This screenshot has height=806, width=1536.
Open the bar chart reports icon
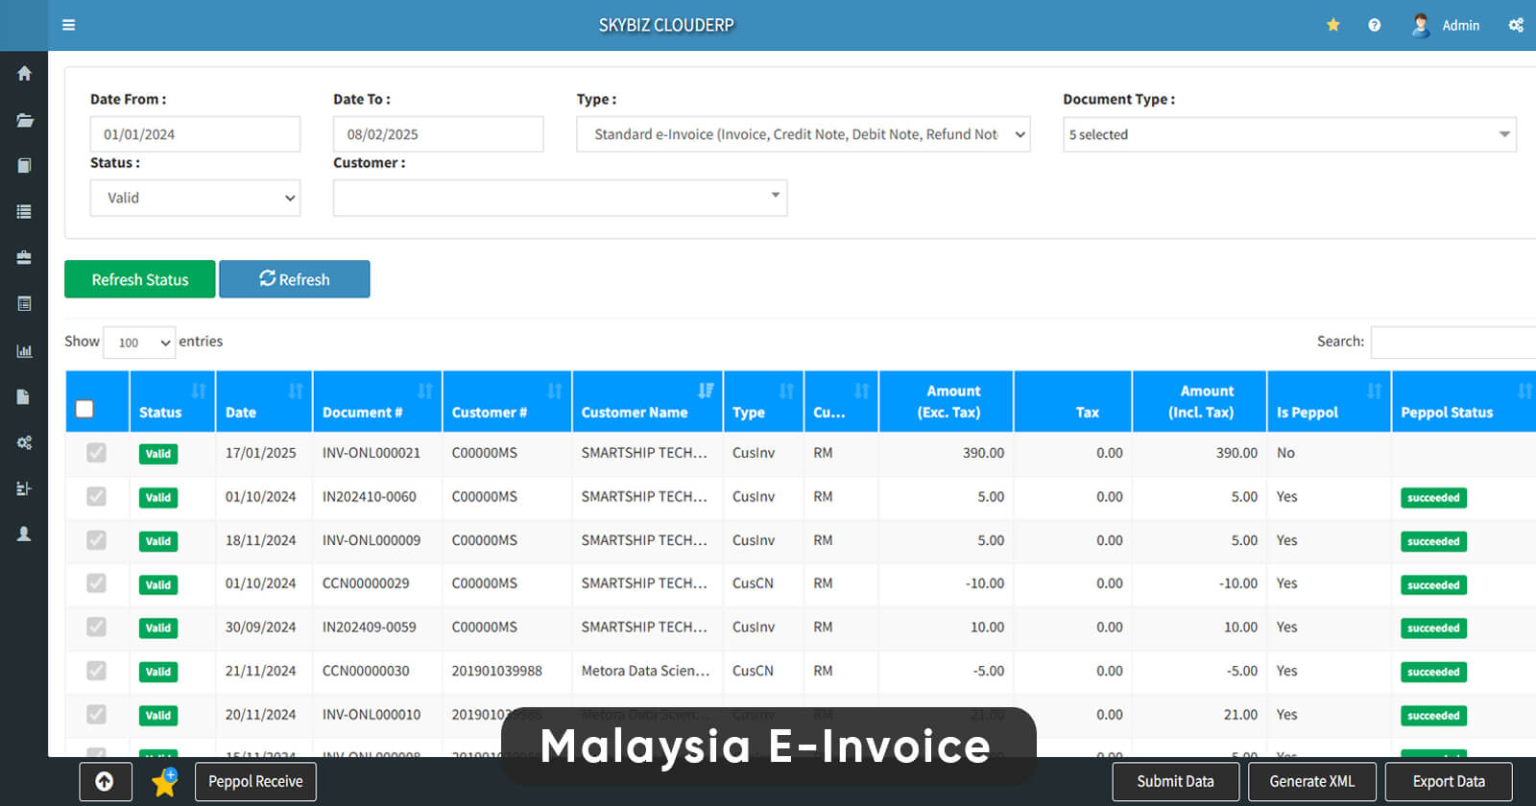click(x=24, y=351)
